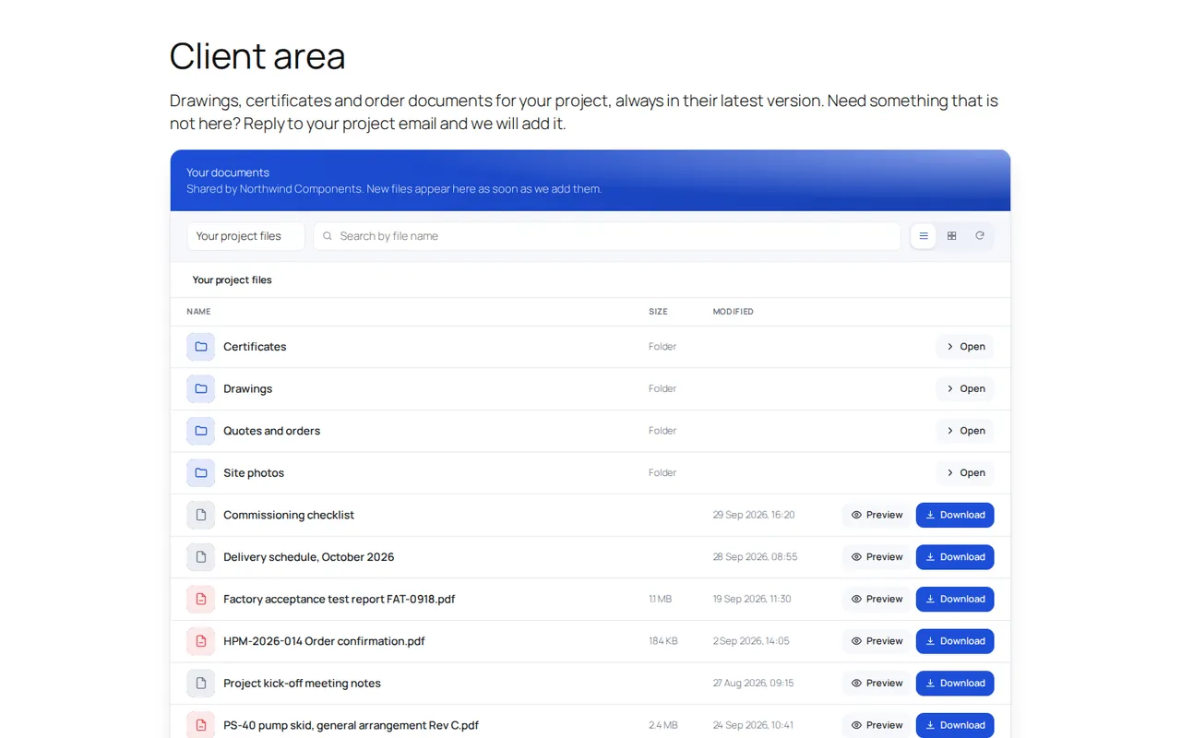1181x738 pixels.
Task: Open the Certificates folder using its Open button
Action: [x=965, y=347]
